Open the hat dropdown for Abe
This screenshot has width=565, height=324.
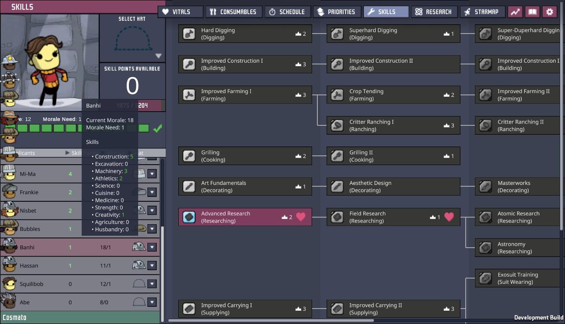[152, 302]
